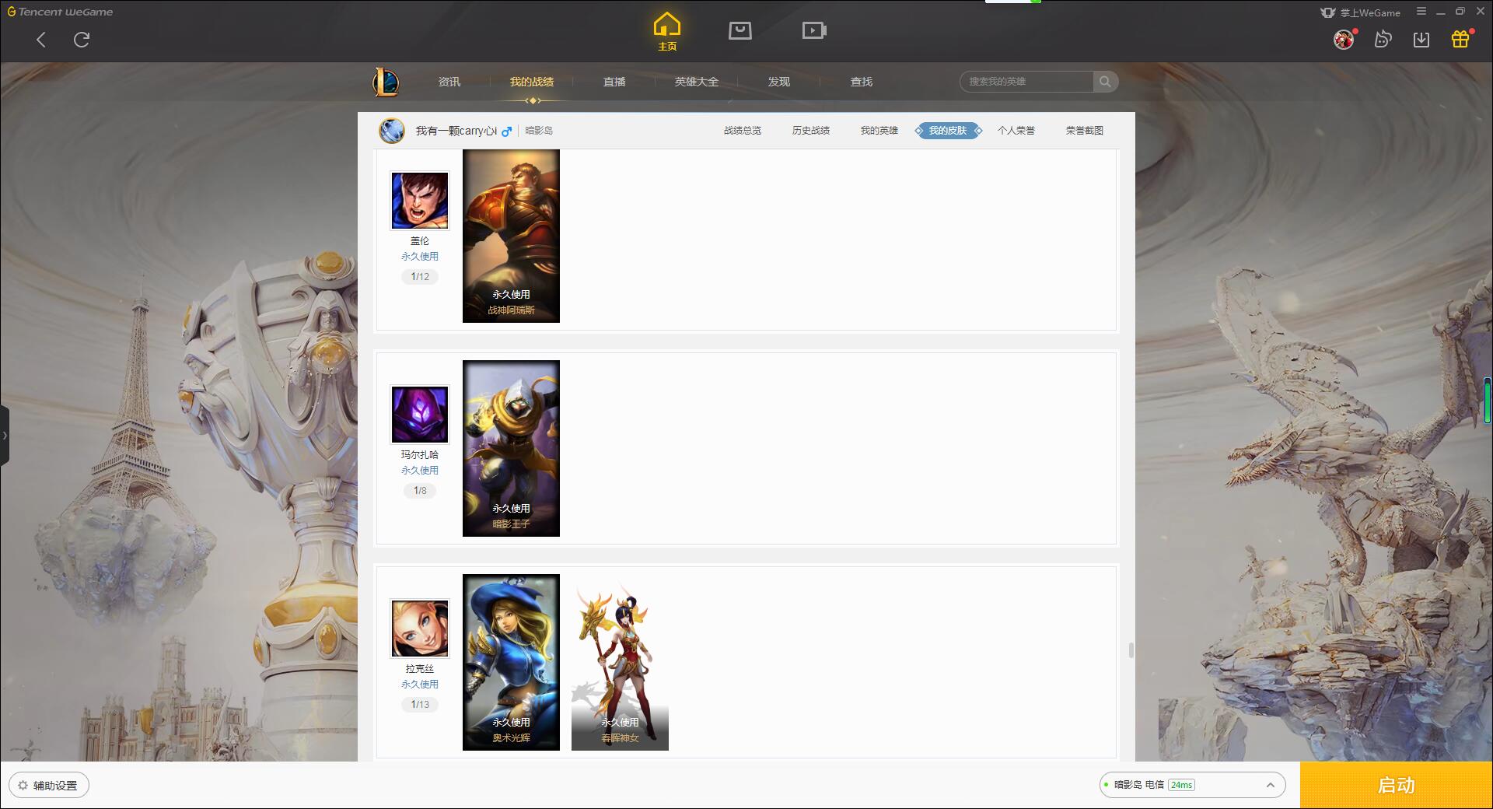Switch to 战绩总览 sub-tab
Screen dimensions: 1493x809
(x=743, y=131)
